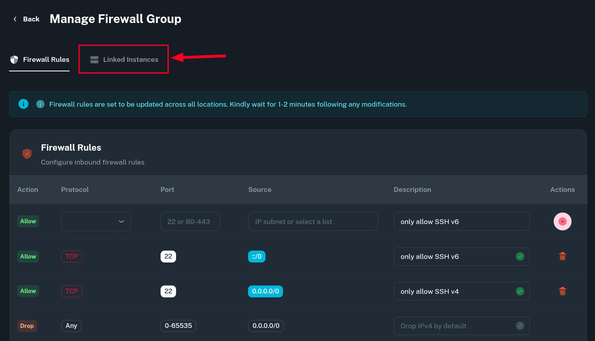Click the new rule Description input field

pyautogui.click(x=461, y=221)
